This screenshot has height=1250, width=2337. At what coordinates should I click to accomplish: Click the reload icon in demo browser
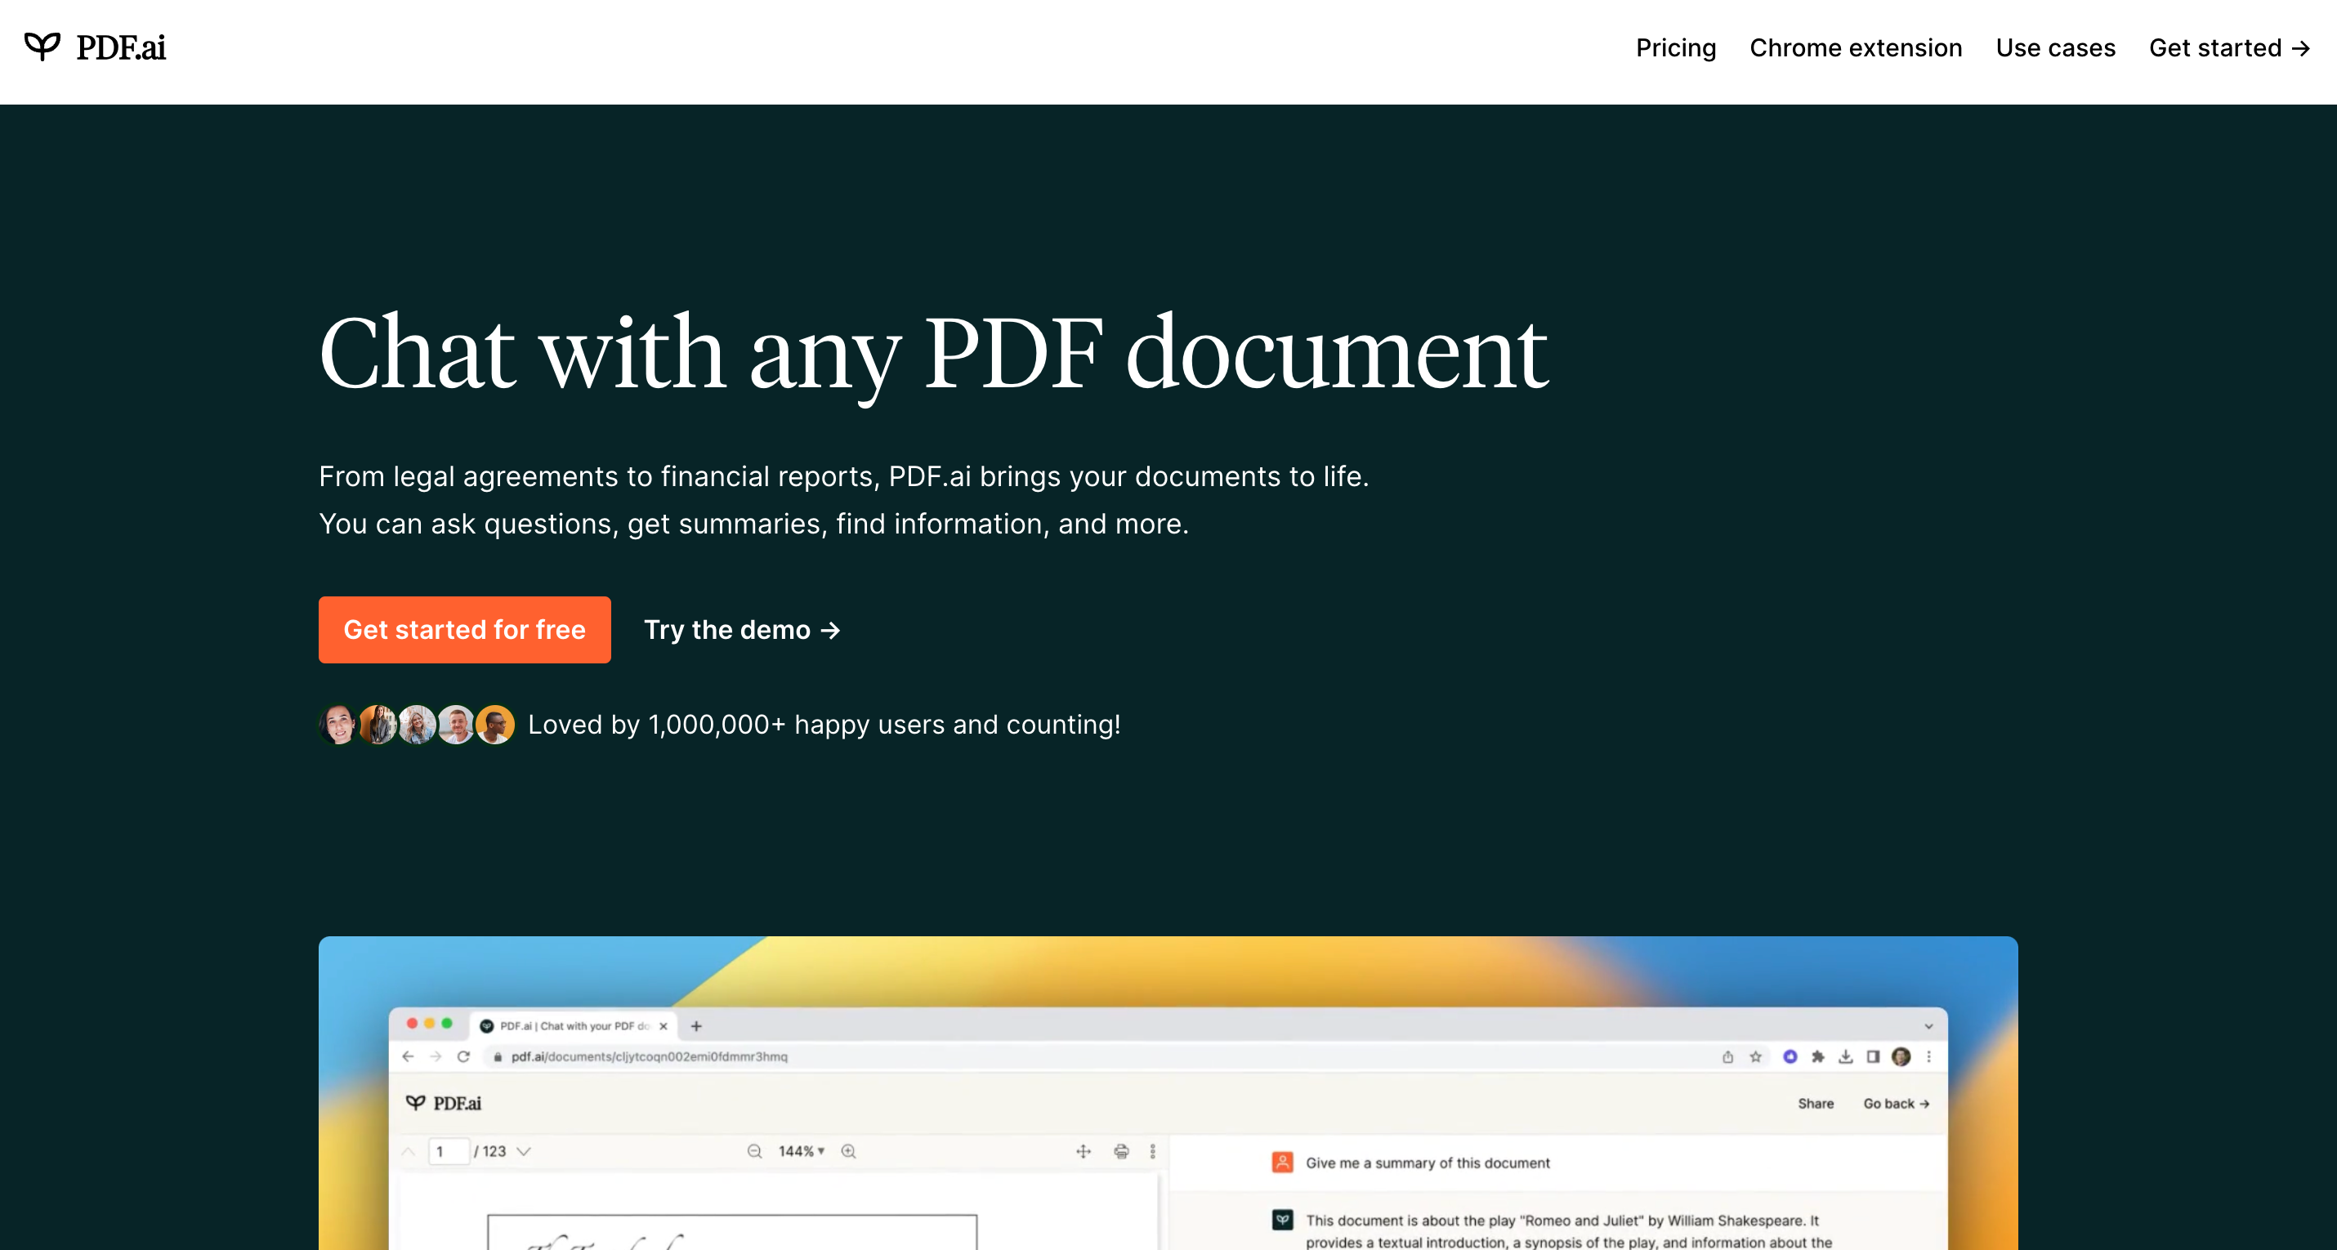point(463,1057)
